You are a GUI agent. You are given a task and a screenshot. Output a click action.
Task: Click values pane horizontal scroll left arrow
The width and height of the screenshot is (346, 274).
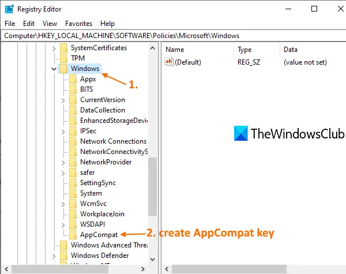167,269
